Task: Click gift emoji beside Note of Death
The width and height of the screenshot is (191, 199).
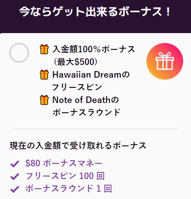Action: [x=44, y=100]
